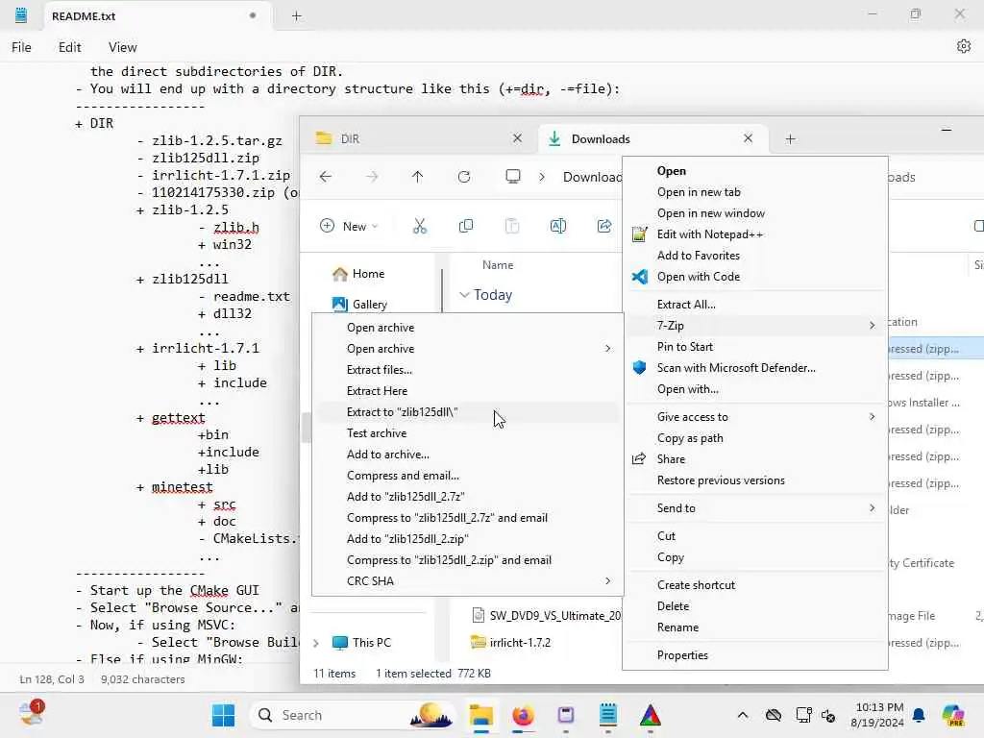
Task: Select the irrlicht-1.7.2 folder
Action: 520,643
